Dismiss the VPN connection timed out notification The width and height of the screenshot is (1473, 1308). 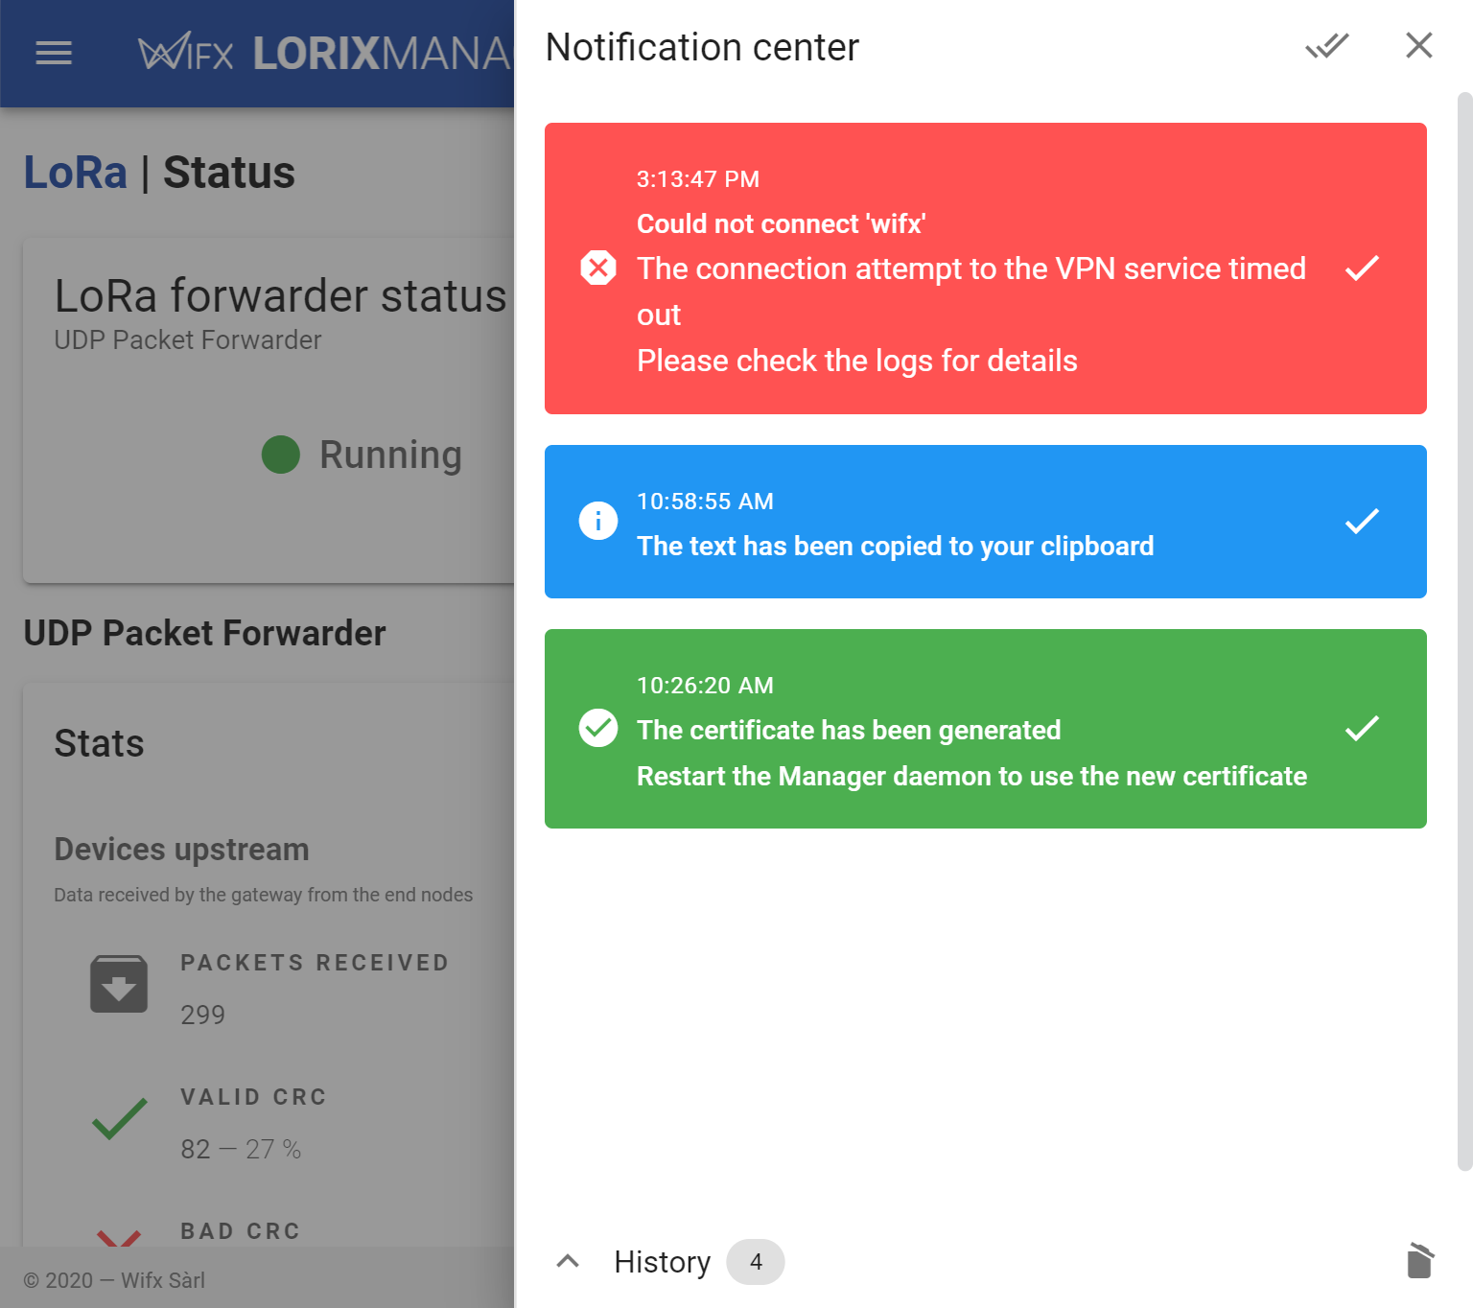coord(1362,269)
